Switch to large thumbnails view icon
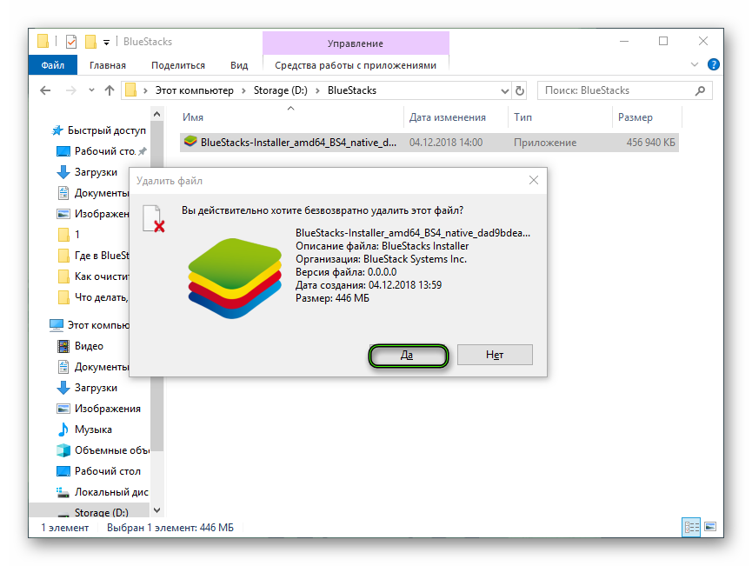This screenshot has height=566, width=752. click(x=710, y=527)
